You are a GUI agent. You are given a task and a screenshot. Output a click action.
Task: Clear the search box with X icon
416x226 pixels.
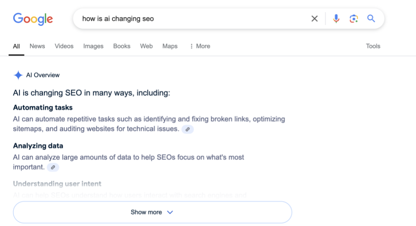point(315,19)
